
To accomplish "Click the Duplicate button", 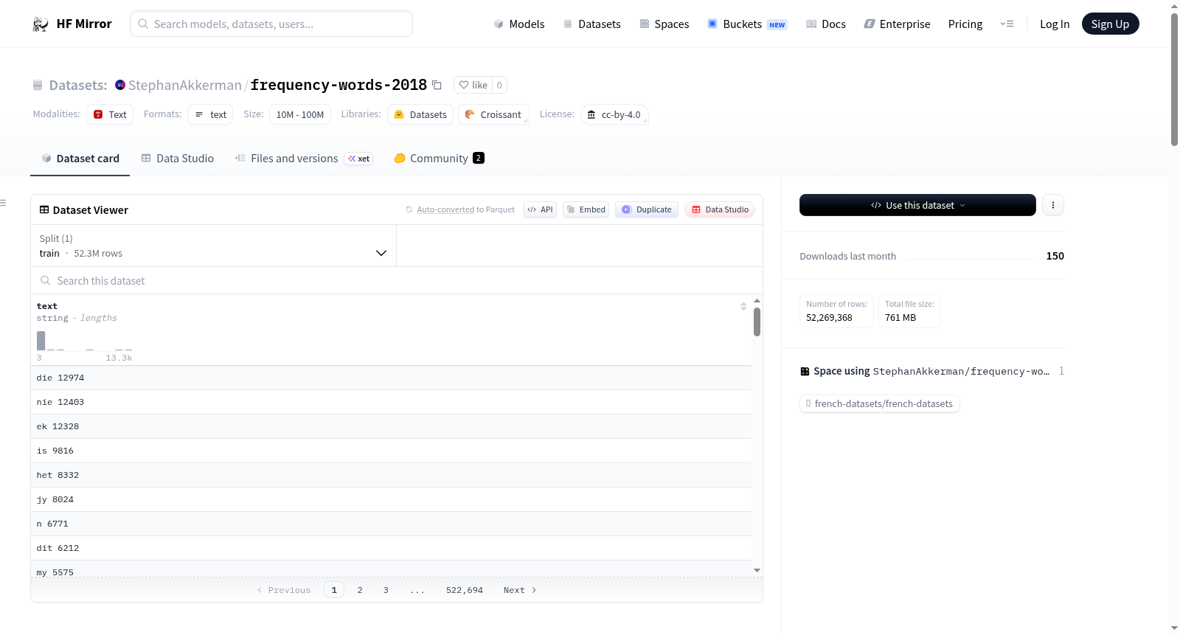I will (x=647, y=209).
